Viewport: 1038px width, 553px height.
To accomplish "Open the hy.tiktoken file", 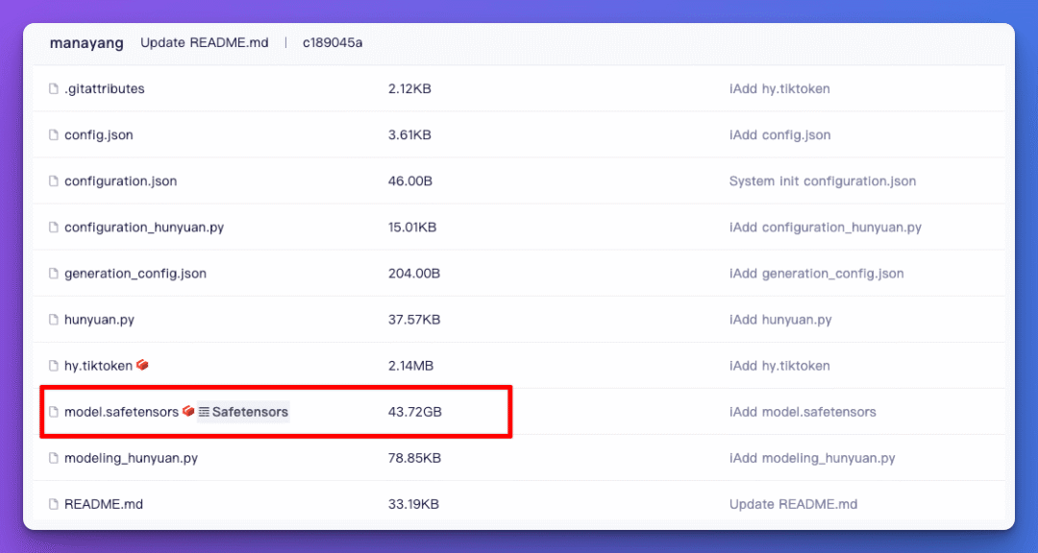I will [x=99, y=366].
